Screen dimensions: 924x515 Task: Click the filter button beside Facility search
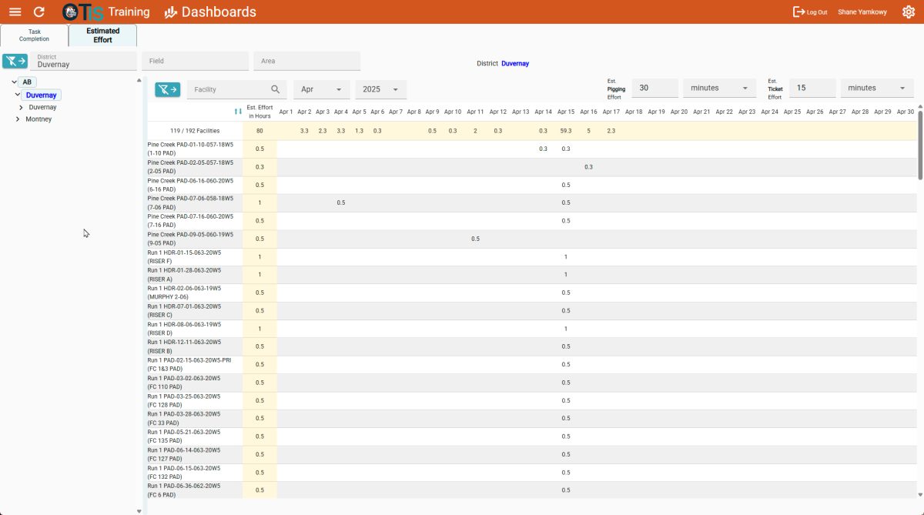pos(167,89)
